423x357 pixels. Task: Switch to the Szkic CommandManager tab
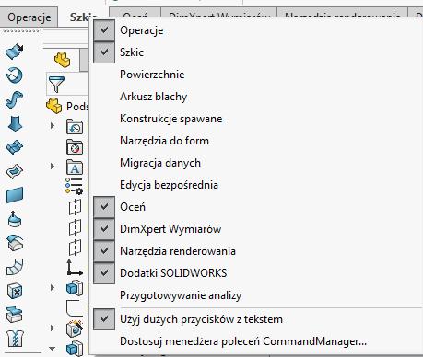coord(80,17)
